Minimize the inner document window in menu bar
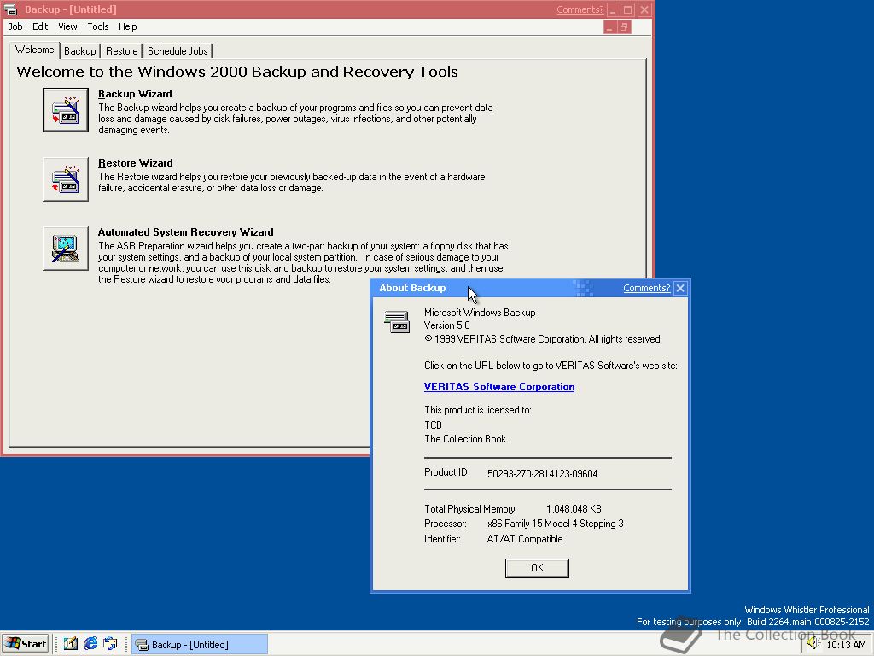This screenshot has height=656, width=874. (x=609, y=26)
